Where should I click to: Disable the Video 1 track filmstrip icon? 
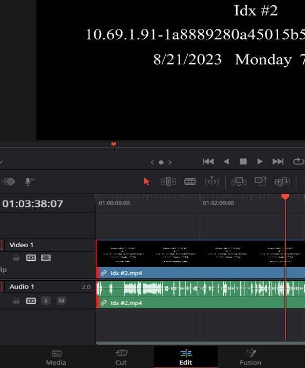coord(46,258)
